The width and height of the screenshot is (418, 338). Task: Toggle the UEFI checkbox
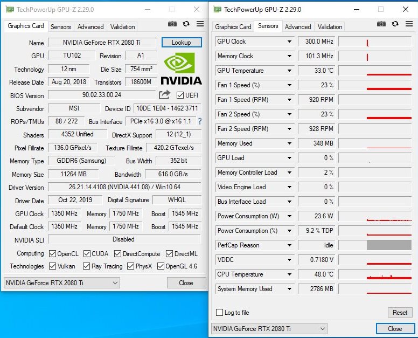pyautogui.click(x=180, y=95)
